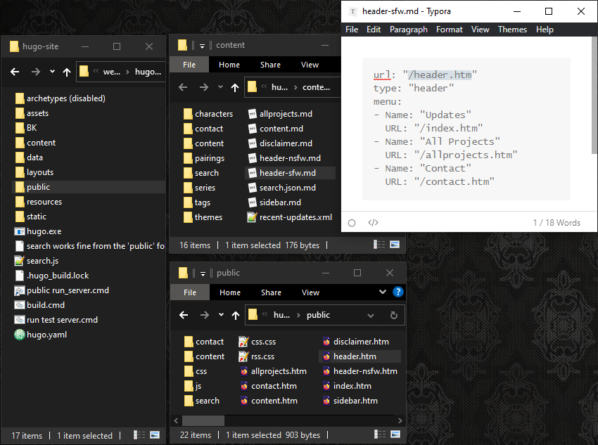Click the word count in Typora's status bar
The height and width of the screenshot is (445, 598).
pyautogui.click(x=556, y=223)
